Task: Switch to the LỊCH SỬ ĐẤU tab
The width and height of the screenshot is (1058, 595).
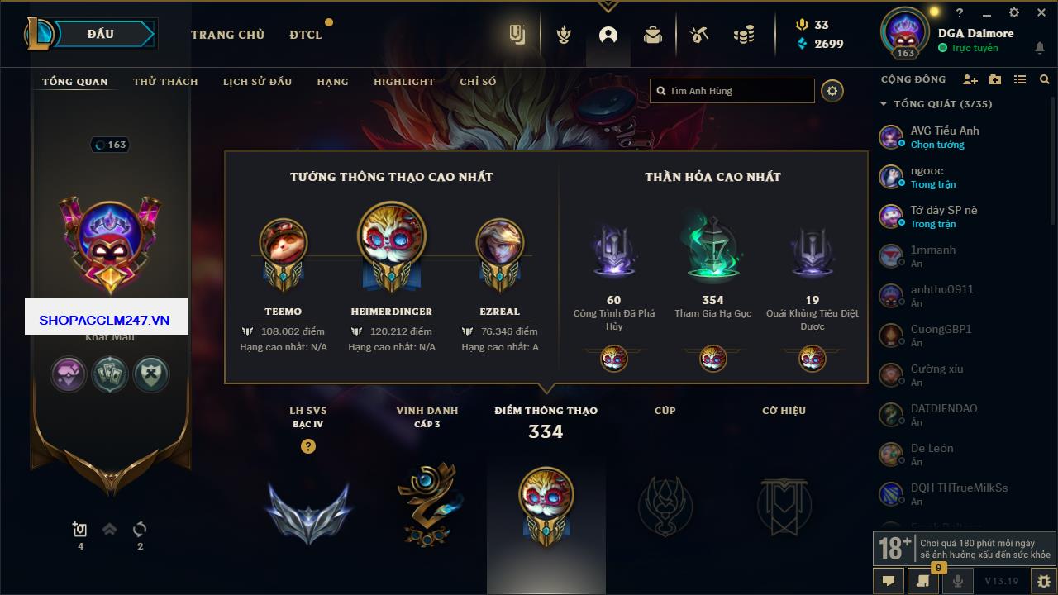Action: [257, 82]
